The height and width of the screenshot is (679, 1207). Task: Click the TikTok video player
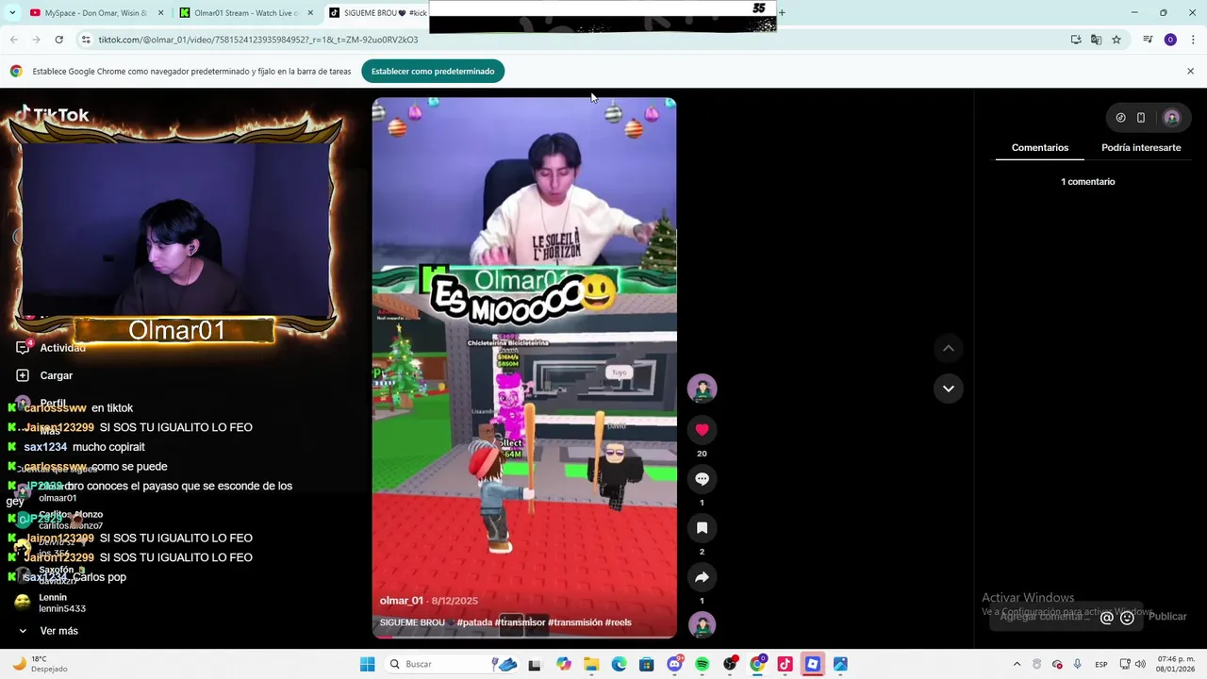coord(524,368)
